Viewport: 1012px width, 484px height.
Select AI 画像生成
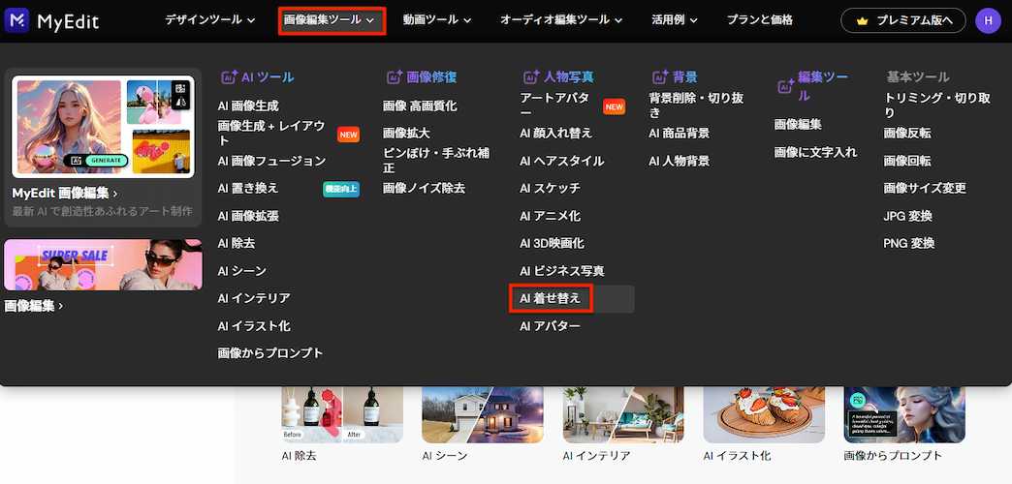248,106
